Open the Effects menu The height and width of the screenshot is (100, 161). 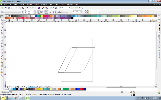[x=37, y=4]
